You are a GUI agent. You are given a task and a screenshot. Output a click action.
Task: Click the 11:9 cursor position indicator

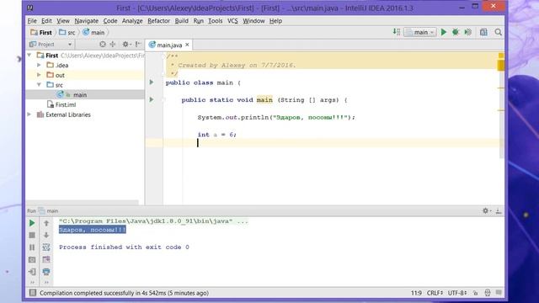coord(416,293)
